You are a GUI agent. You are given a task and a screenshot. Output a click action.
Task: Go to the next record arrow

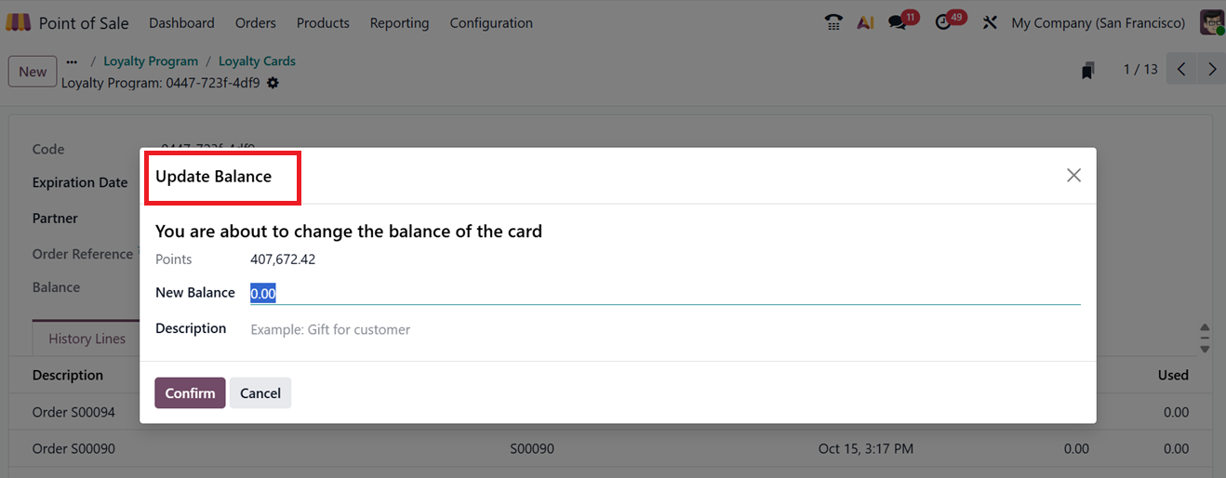click(1211, 70)
